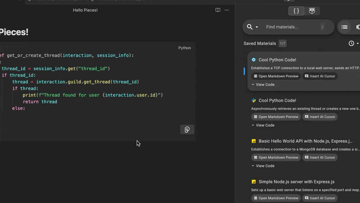Select the list view layout icon

pyautogui.click(x=344, y=27)
